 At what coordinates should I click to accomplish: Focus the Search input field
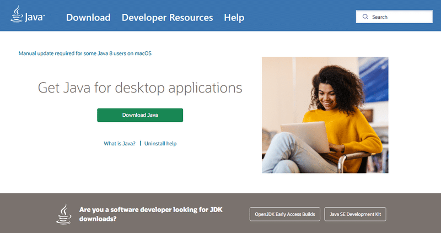[x=400, y=17]
